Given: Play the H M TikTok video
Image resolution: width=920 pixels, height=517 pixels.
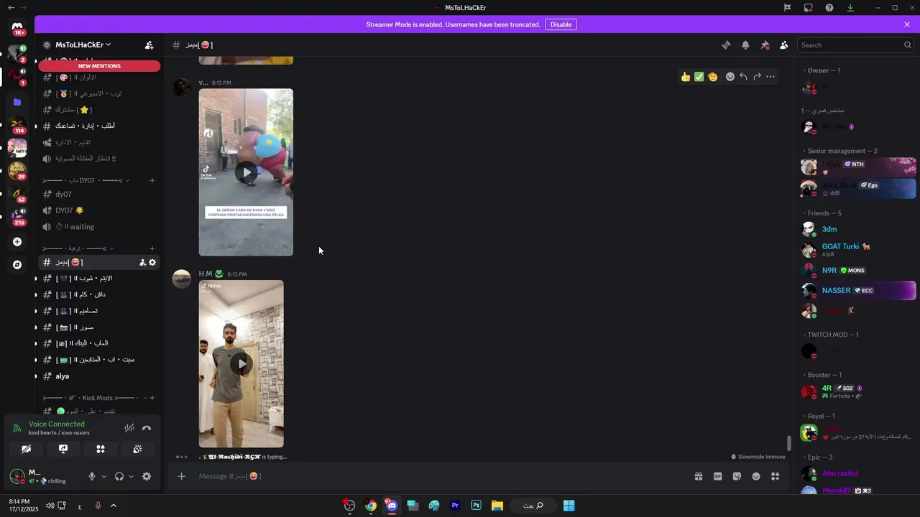Looking at the screenshot, I should point(241,363).
